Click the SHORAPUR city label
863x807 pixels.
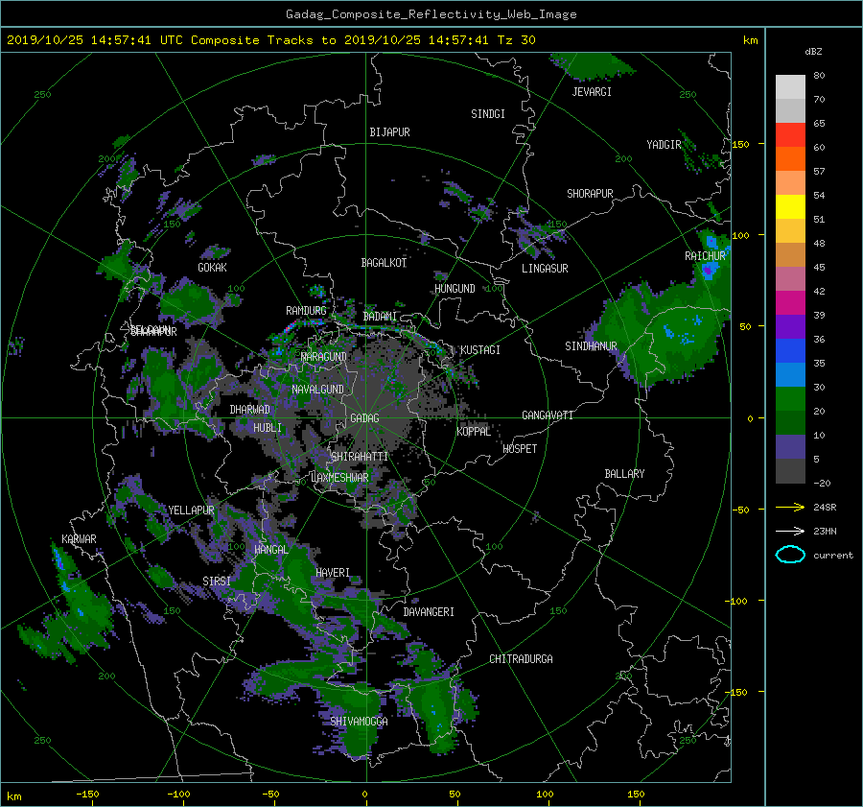(590, 194)
